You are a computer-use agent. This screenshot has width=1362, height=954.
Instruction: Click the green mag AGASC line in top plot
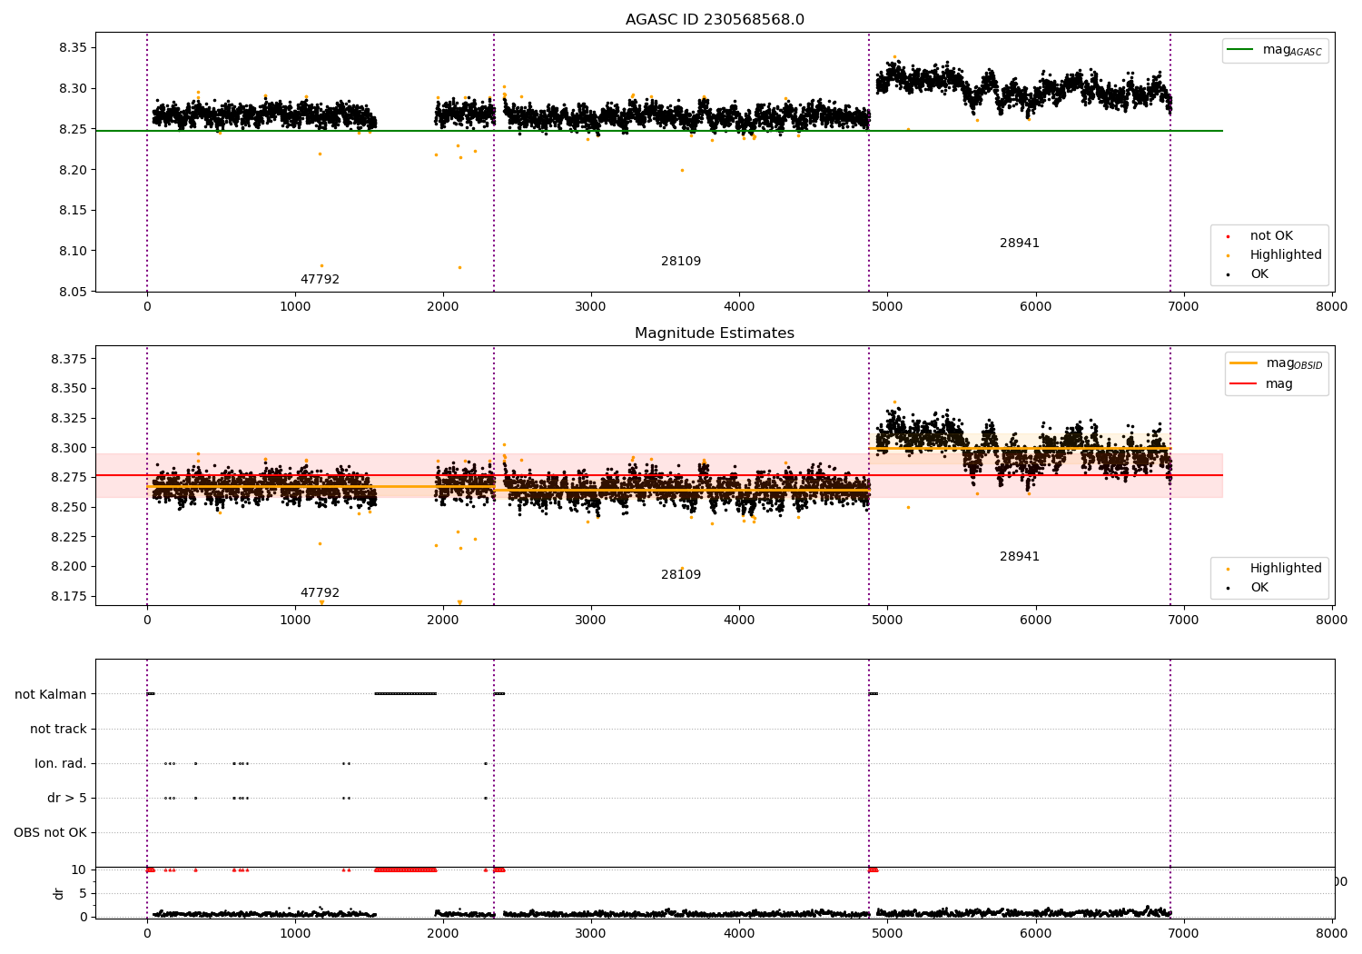[x=659, y=131]
